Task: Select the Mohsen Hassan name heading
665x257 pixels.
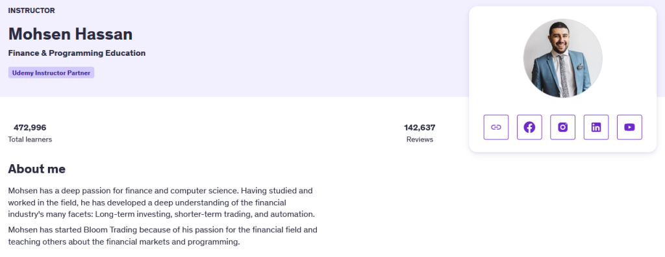Action: (70, 34)
